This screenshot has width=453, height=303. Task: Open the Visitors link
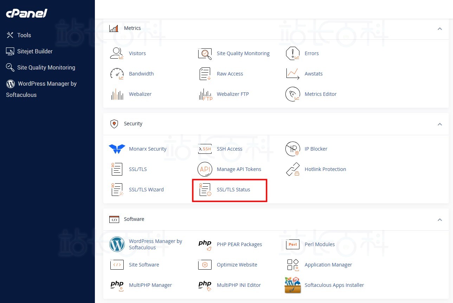pyautogui.click(x=137, y=53)
